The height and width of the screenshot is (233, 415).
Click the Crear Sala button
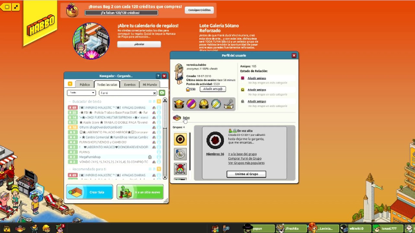(x=89, y=192)
